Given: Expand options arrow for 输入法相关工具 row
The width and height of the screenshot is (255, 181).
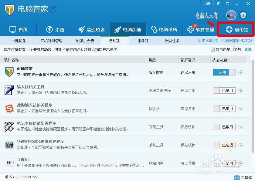Looking at the screenshot, I should [240, 91].
